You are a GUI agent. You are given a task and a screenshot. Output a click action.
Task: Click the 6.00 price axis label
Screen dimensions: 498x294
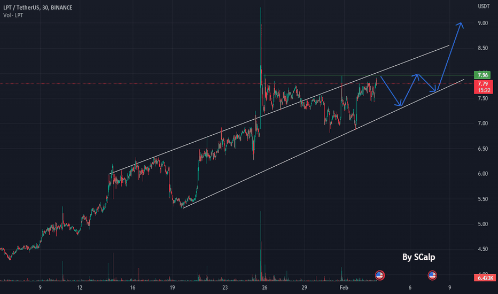coord(483,174)
